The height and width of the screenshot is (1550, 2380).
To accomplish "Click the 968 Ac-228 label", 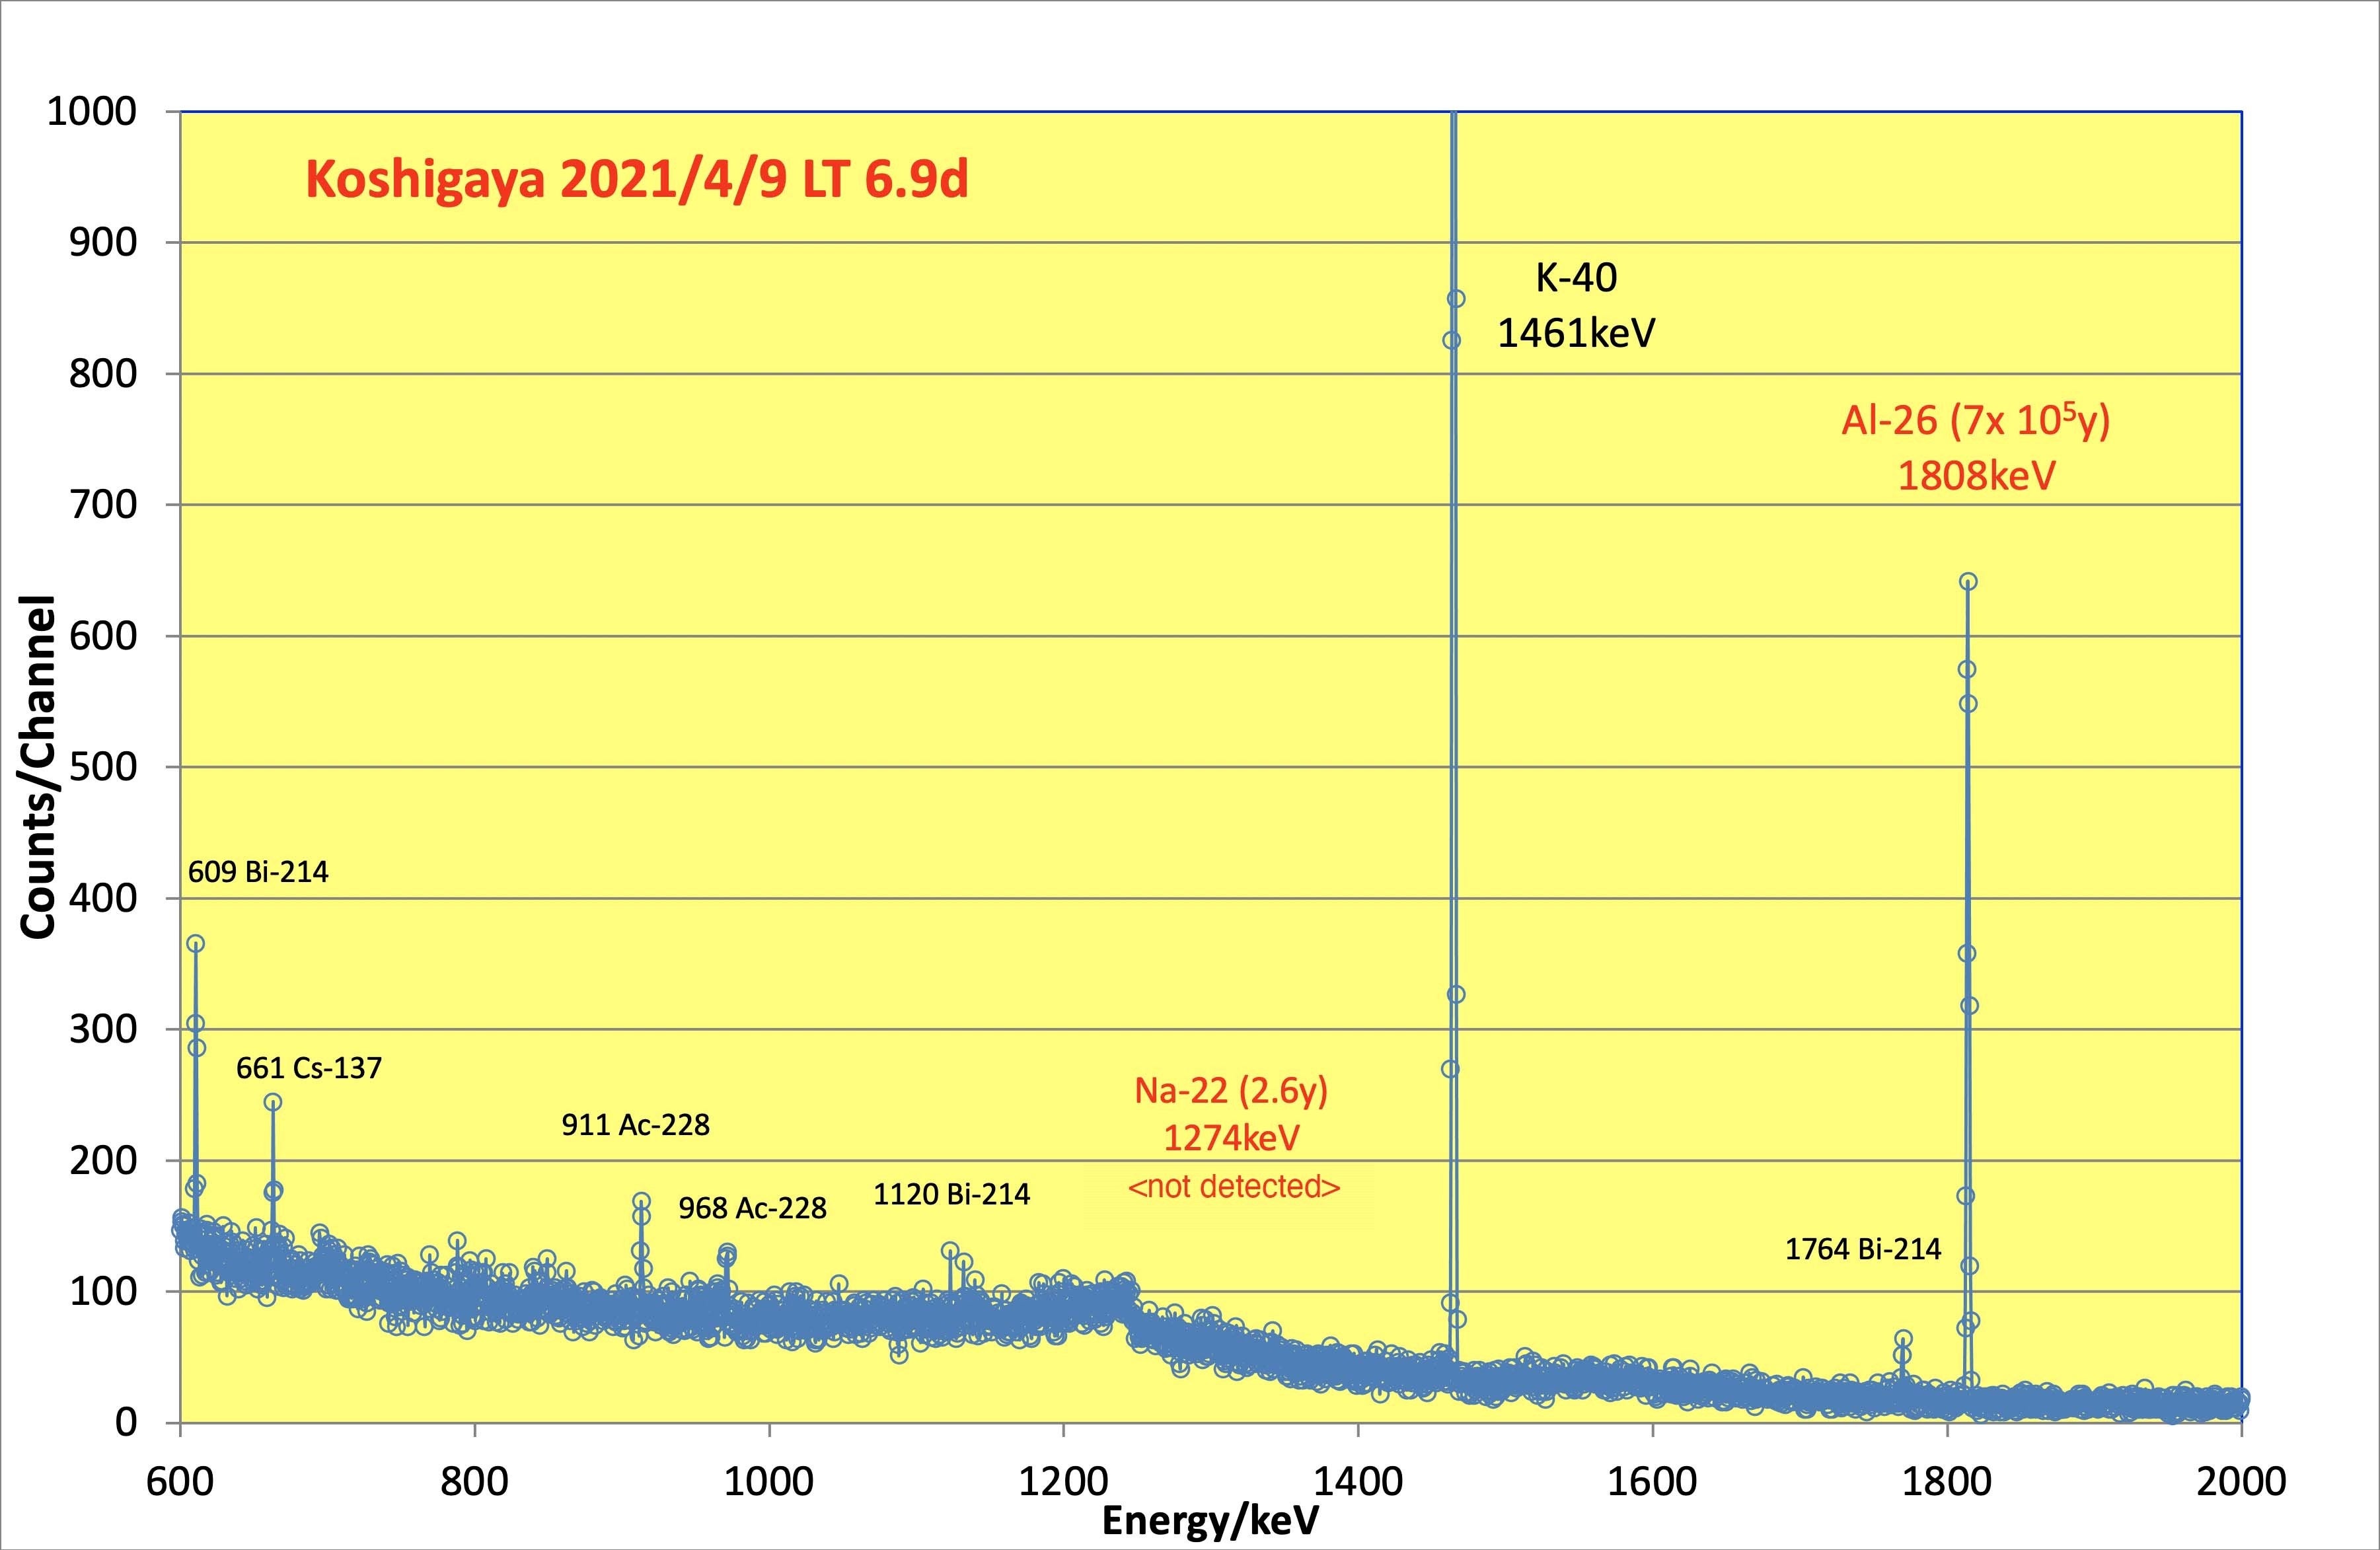I will tap(752, 1208).
